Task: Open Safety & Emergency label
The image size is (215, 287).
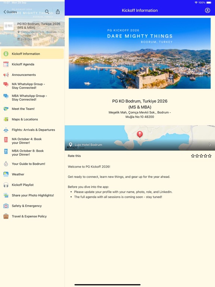Action: (27, 206)
